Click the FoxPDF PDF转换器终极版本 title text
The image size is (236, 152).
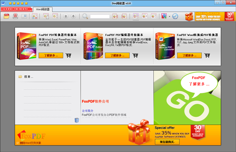coord(58,35)
